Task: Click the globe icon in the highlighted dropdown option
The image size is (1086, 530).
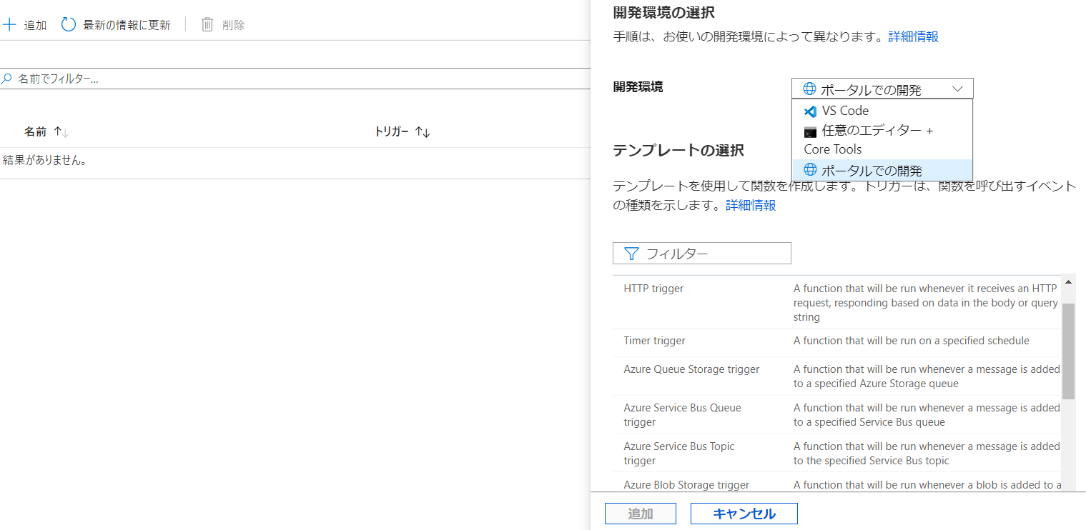Action: point(810,169)
